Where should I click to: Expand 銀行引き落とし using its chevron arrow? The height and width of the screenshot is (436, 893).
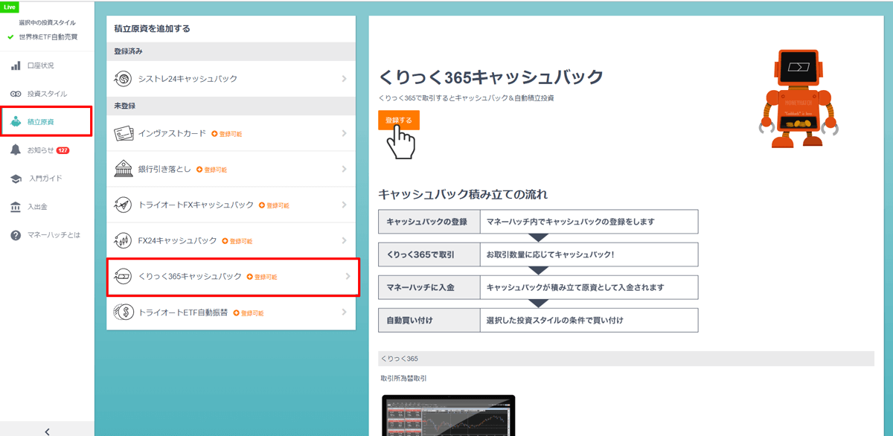point(344,169)
